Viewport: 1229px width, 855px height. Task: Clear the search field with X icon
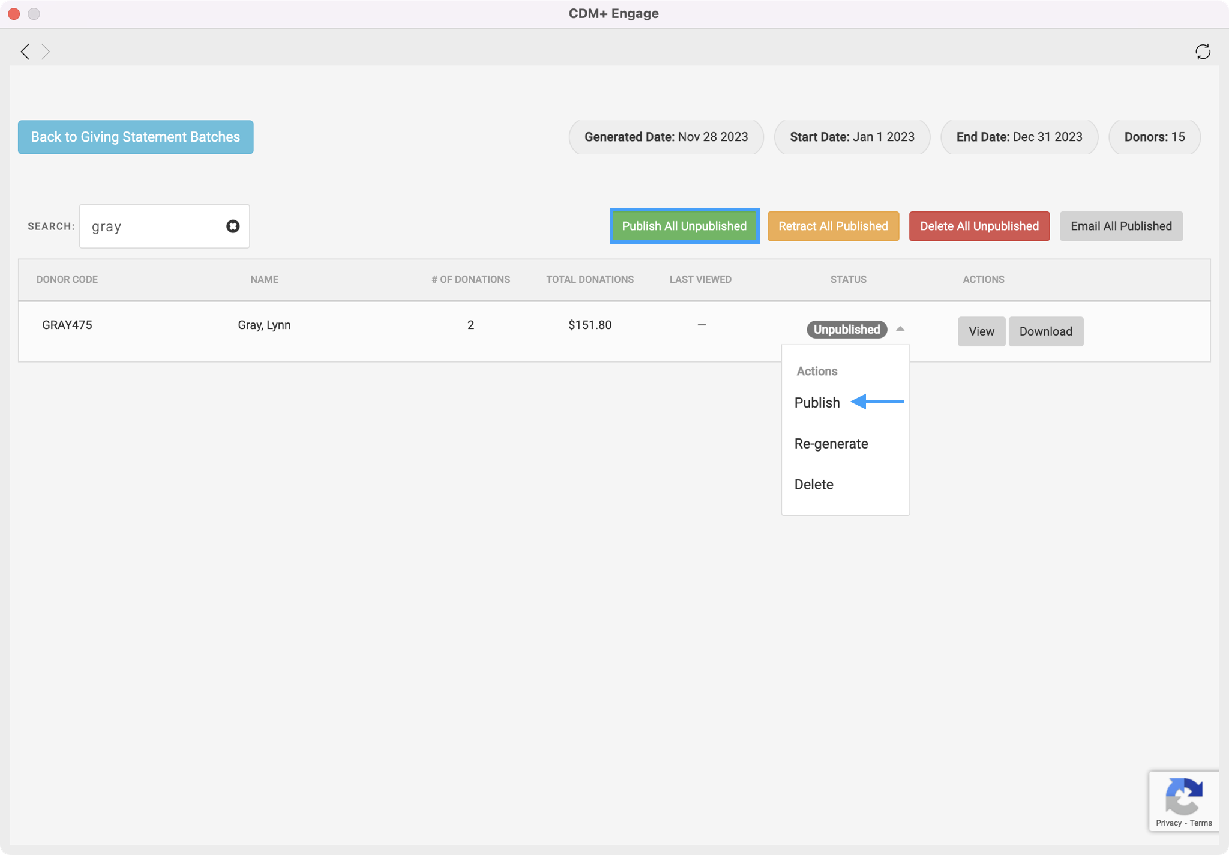click(233, 226)
